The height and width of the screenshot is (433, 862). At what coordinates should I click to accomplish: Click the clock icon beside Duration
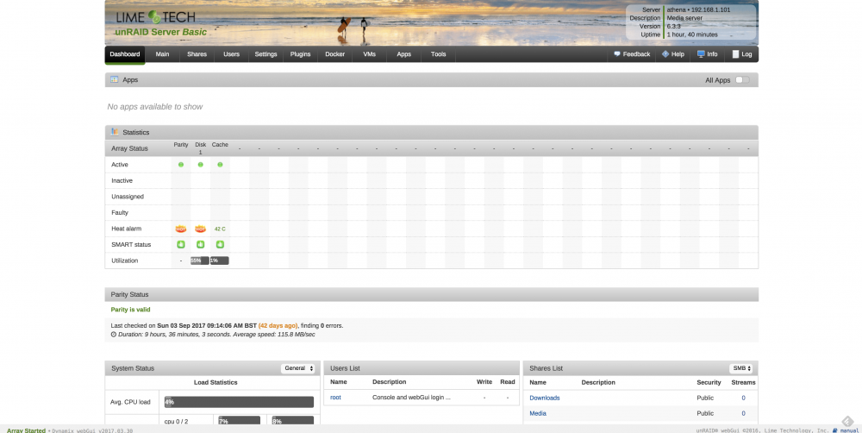(x=114, y=335)
